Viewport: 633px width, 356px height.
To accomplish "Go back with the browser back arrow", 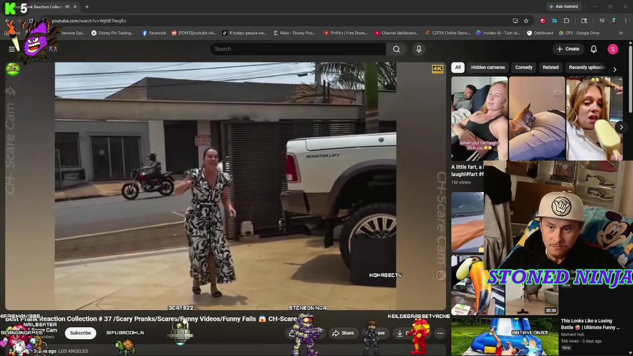I will pyautogui.click(x=7, y=21).
